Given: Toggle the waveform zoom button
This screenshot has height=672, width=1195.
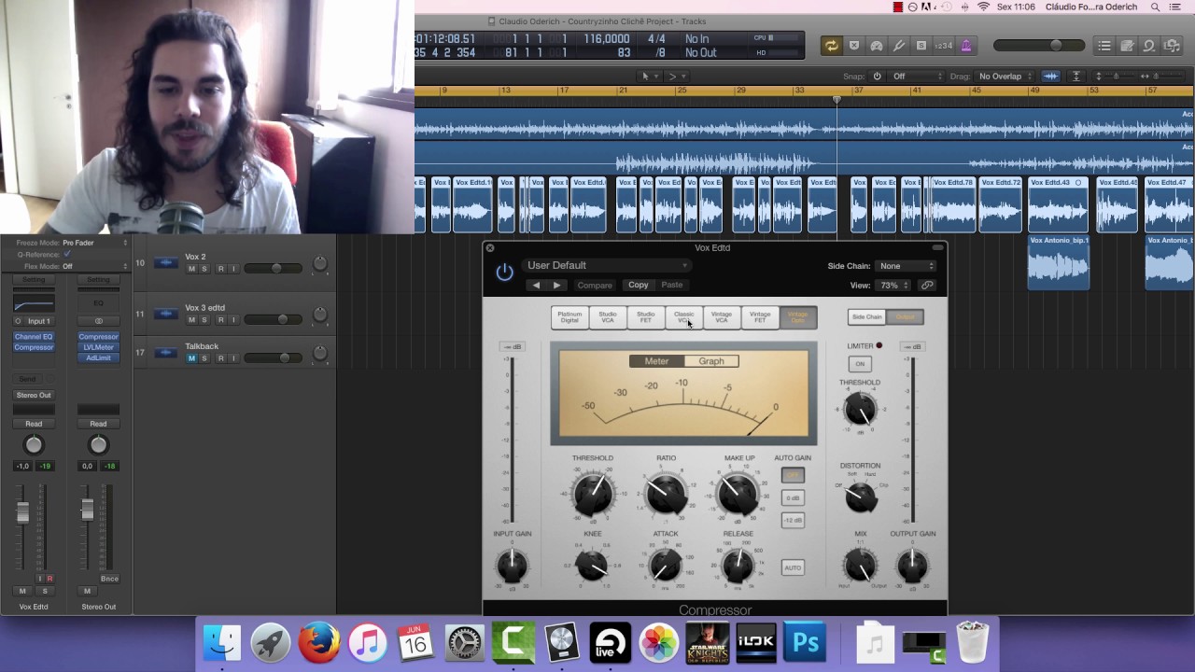Looking at the screenshot, I should tap(1051, 77).
